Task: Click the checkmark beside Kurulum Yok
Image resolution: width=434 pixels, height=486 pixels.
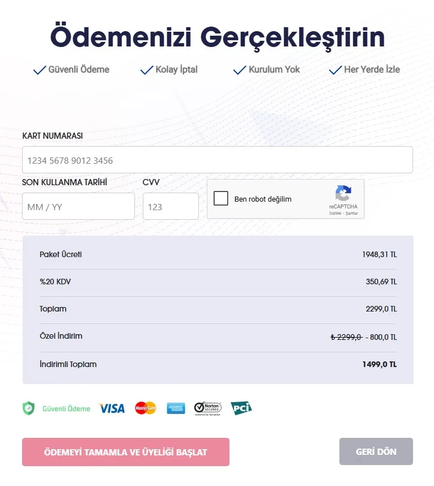Action: [x=240, y=70]
